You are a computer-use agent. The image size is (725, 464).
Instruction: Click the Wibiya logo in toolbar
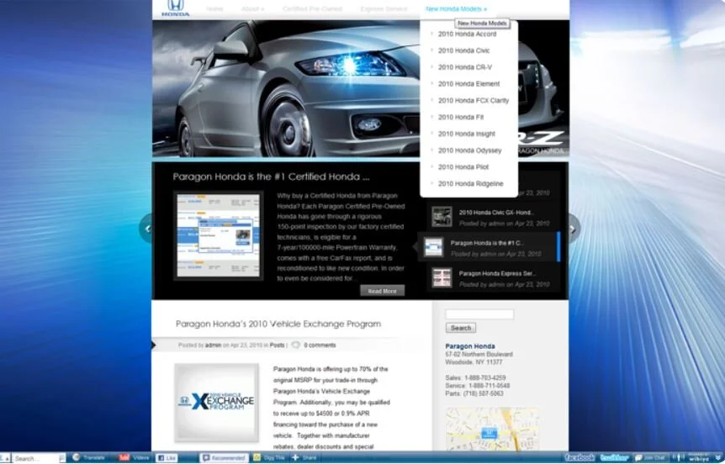(699, 458)
